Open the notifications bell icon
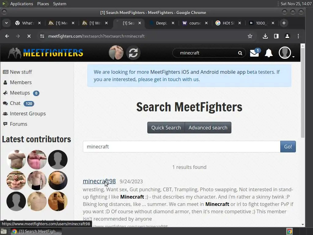Viewport: 313px width, 235px height. [269, 53]
